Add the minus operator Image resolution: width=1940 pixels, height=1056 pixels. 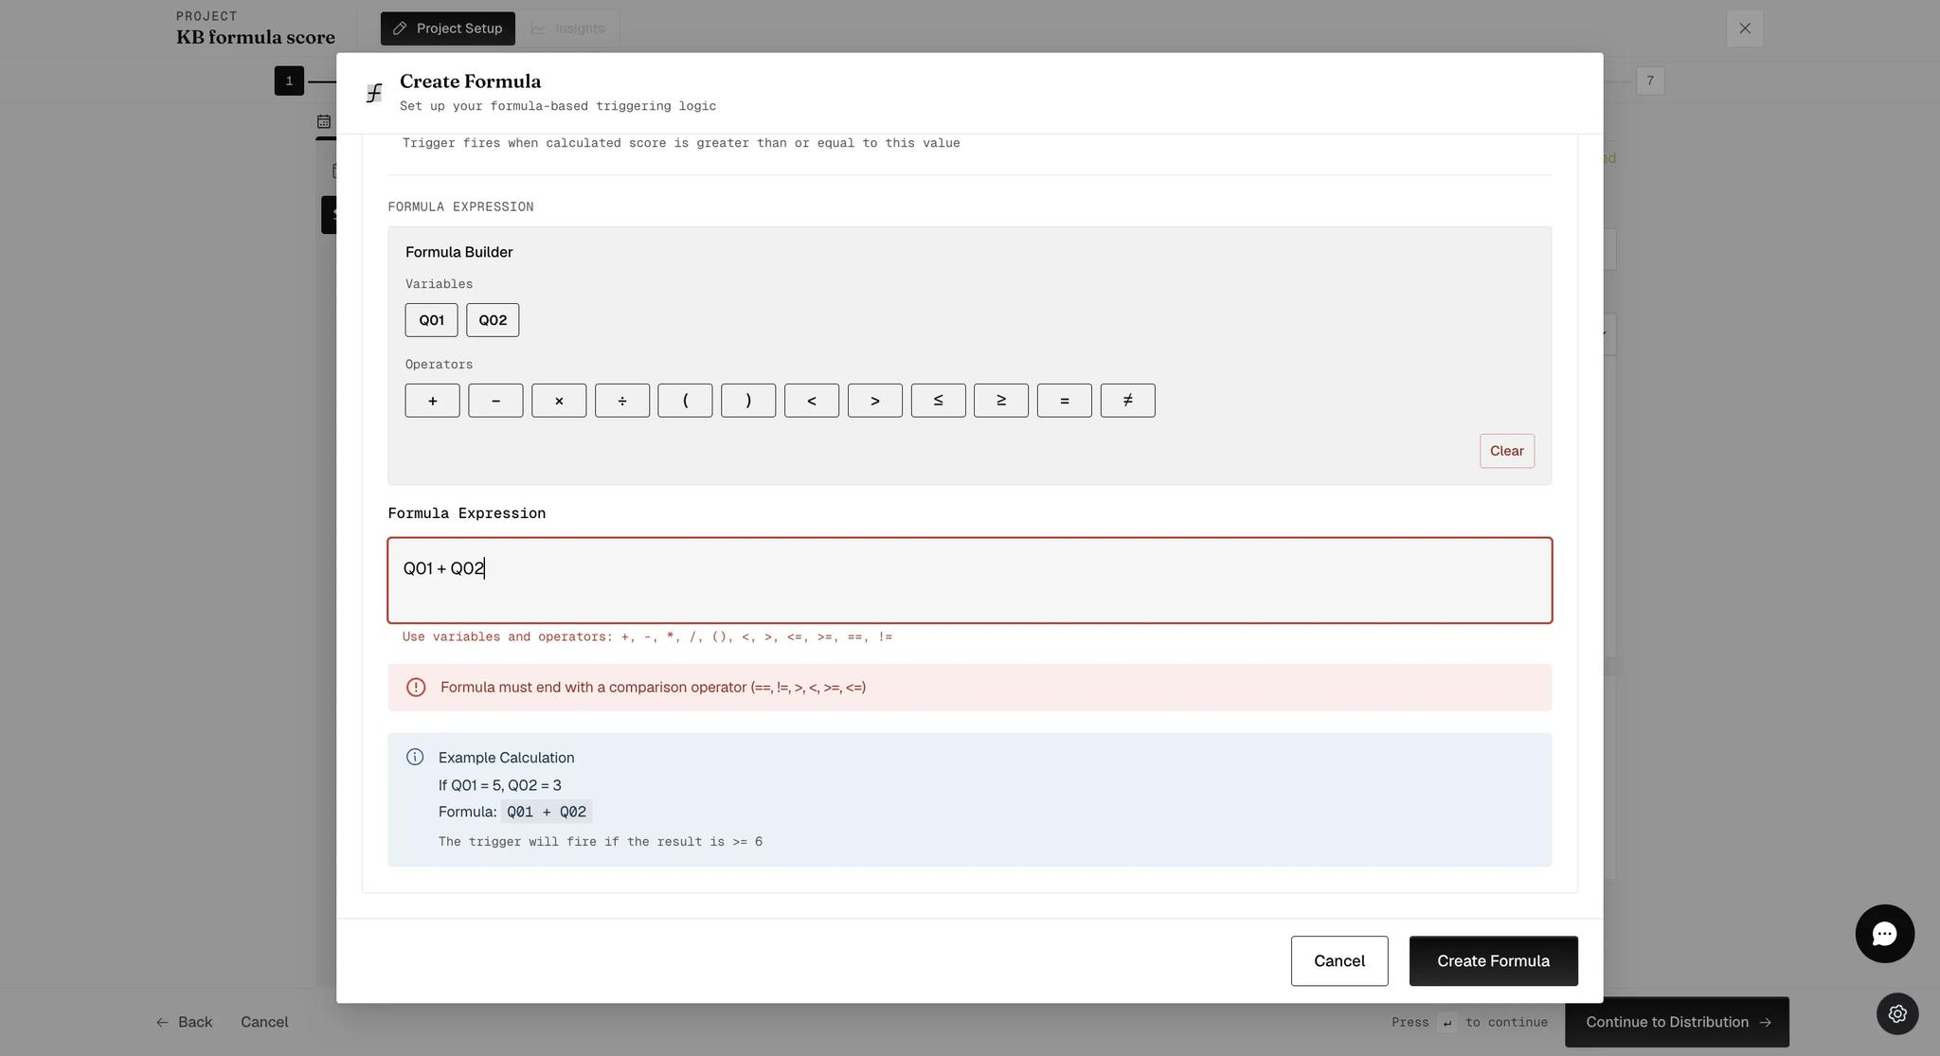pos(495,401)
